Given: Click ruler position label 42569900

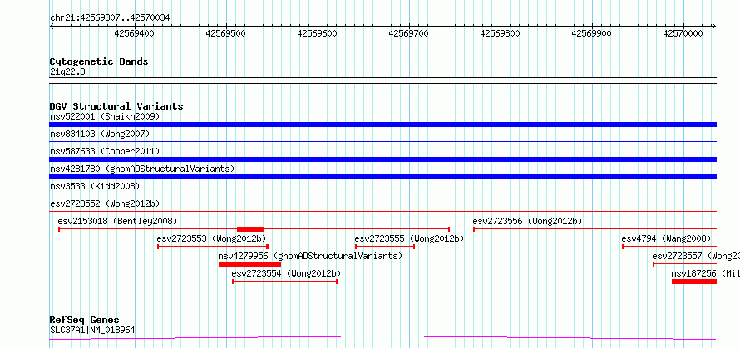Looking at the screenshot, I should coord(592,33).
